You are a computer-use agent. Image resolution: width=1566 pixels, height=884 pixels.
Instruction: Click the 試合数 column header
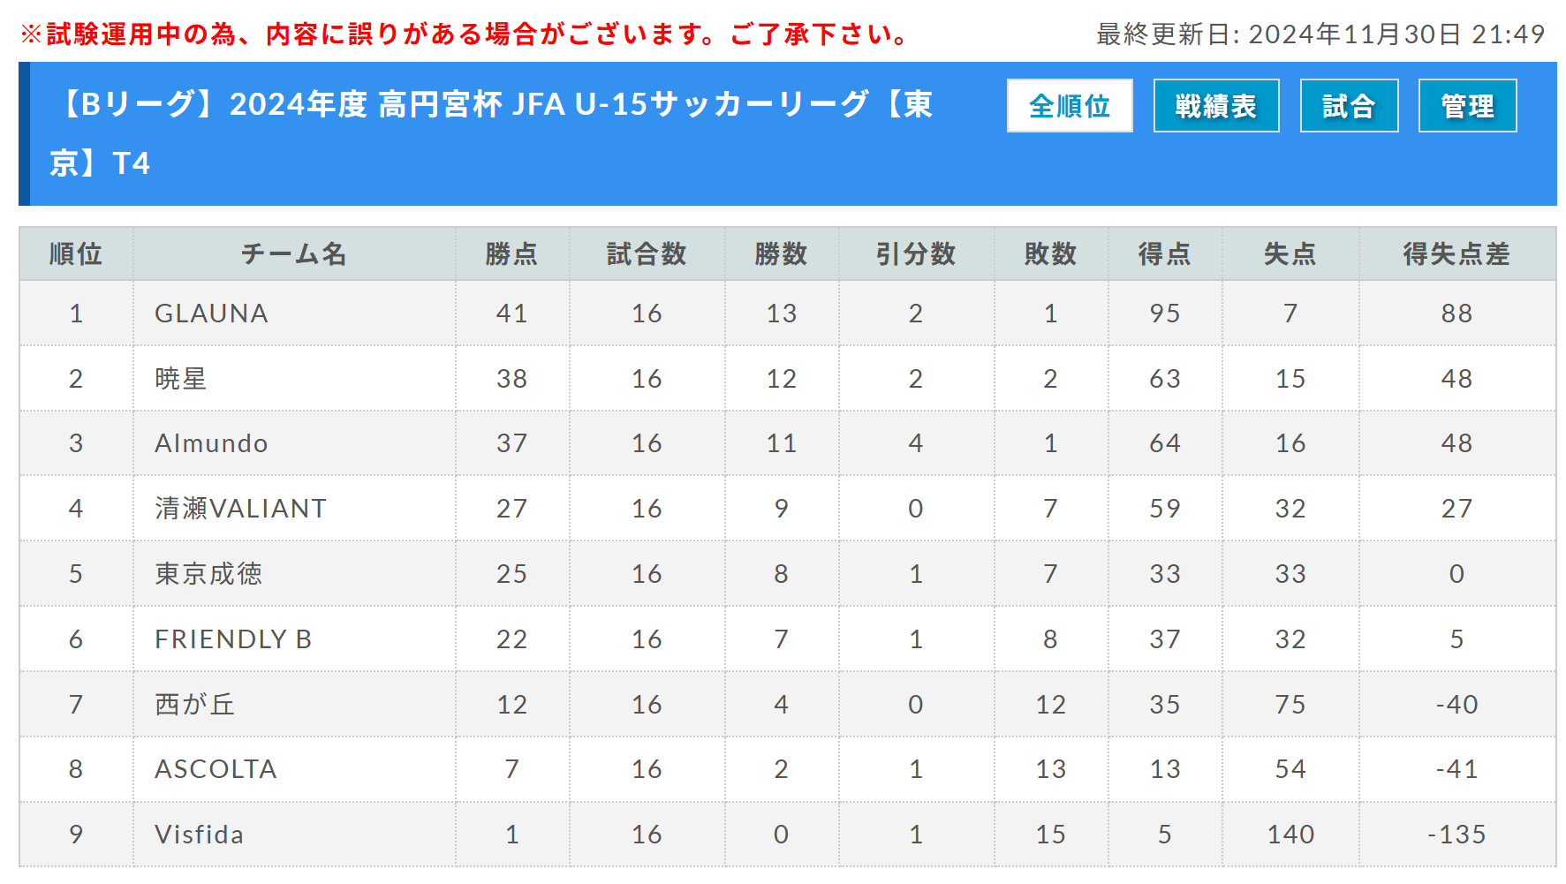tap(647, 254)
